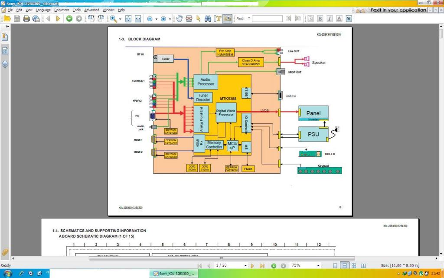Go to previous page with left arrow icon

pyautogui.click(x=48, y=19)
